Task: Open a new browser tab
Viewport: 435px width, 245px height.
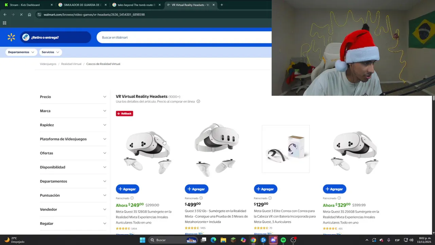Action: tap(222, 5)
